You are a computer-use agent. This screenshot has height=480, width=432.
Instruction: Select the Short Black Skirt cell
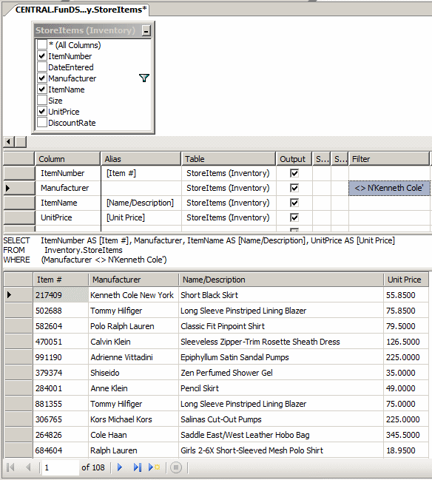281,295
